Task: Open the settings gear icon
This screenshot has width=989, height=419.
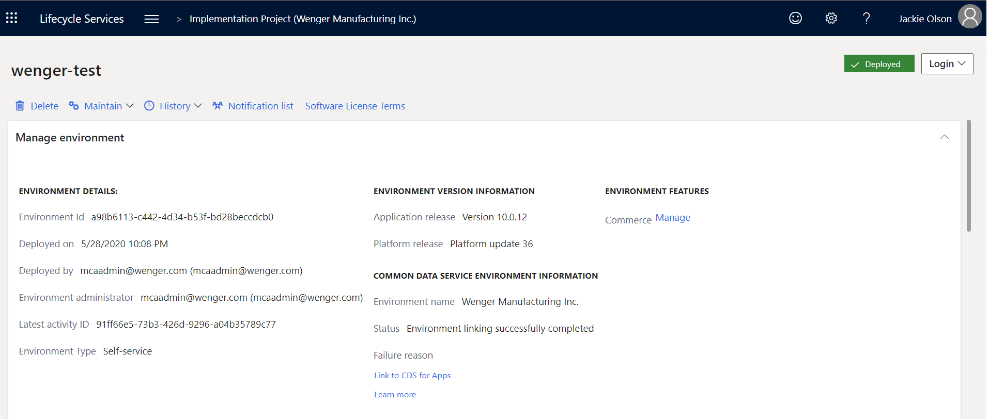Action: coord(831,19)
